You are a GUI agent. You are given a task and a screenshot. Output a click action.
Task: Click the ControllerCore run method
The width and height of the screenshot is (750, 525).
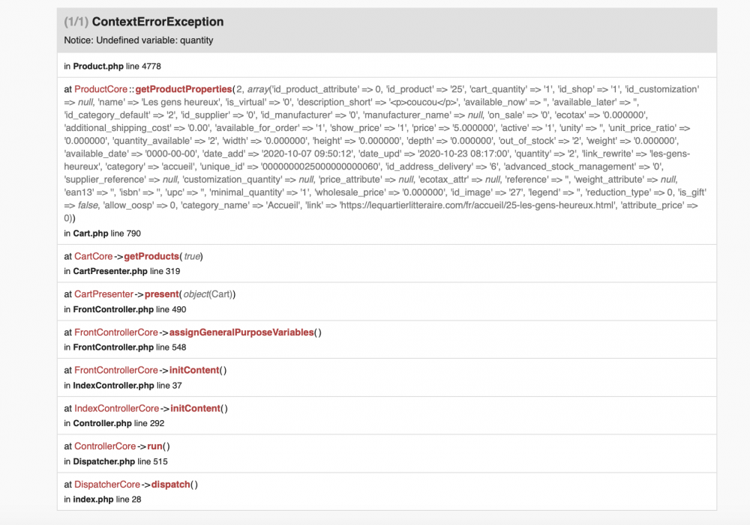coord(154,446)
